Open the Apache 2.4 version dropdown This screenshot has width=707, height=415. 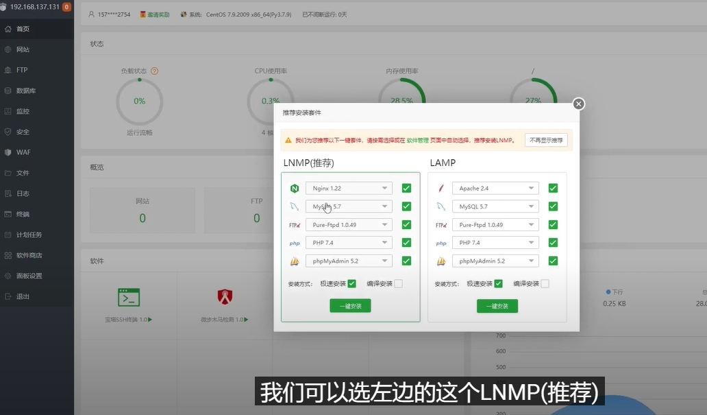495,189
